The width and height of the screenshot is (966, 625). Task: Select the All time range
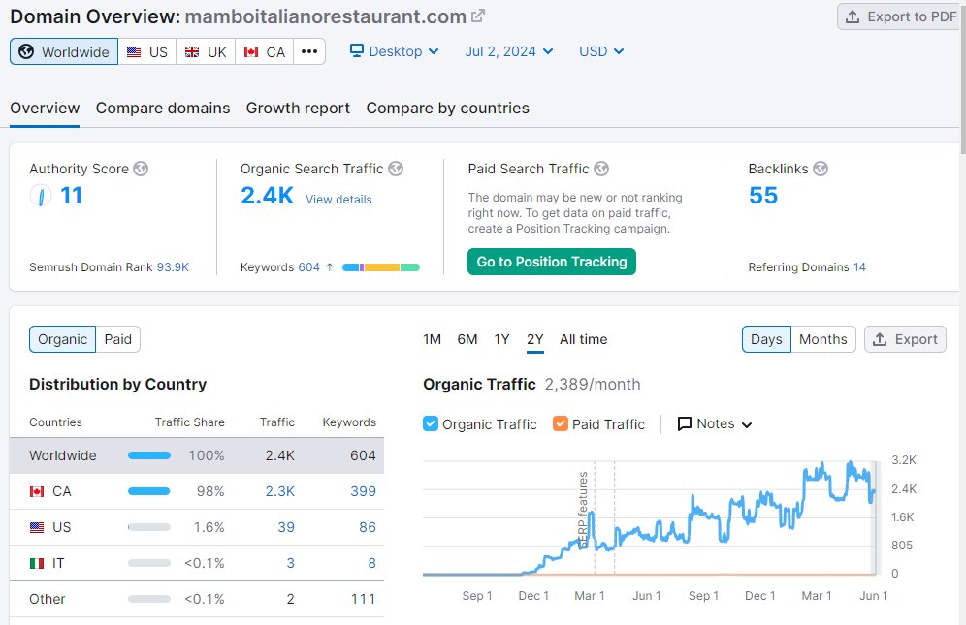click(583, 339)
